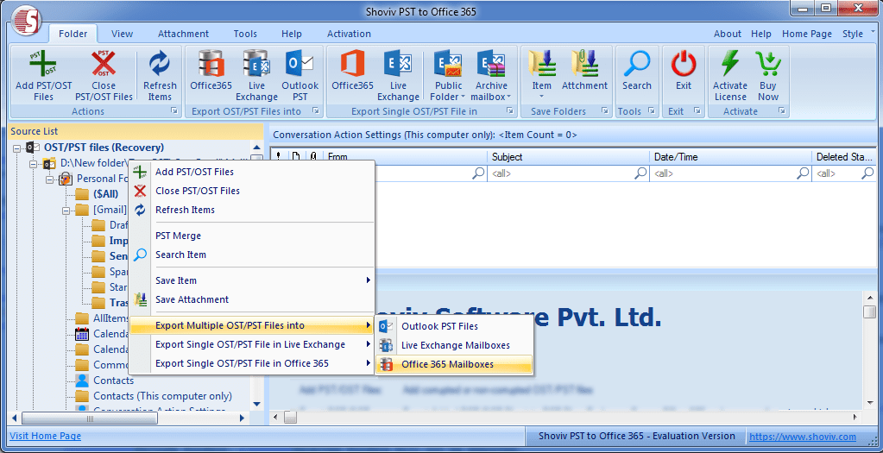Click Date/Time filter input field
883x453 pixels.
[x=731, y=174]
